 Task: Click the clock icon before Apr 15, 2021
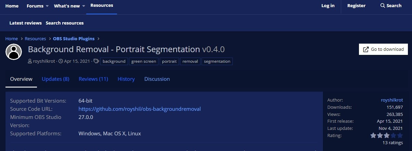click(x=61, y=61)
